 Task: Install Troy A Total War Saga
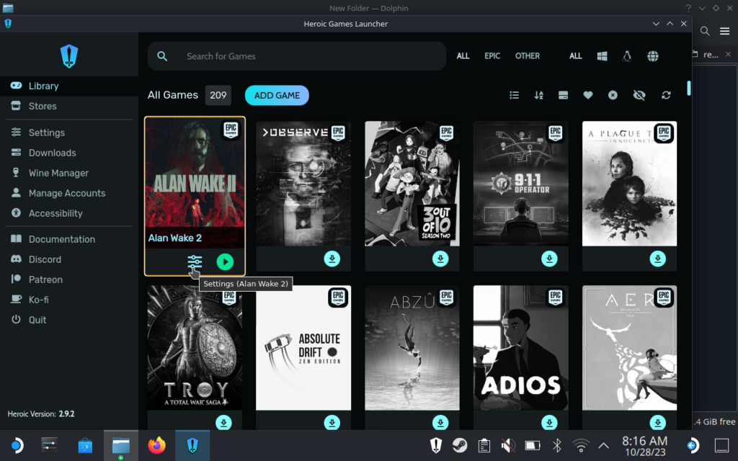[223, 422]
